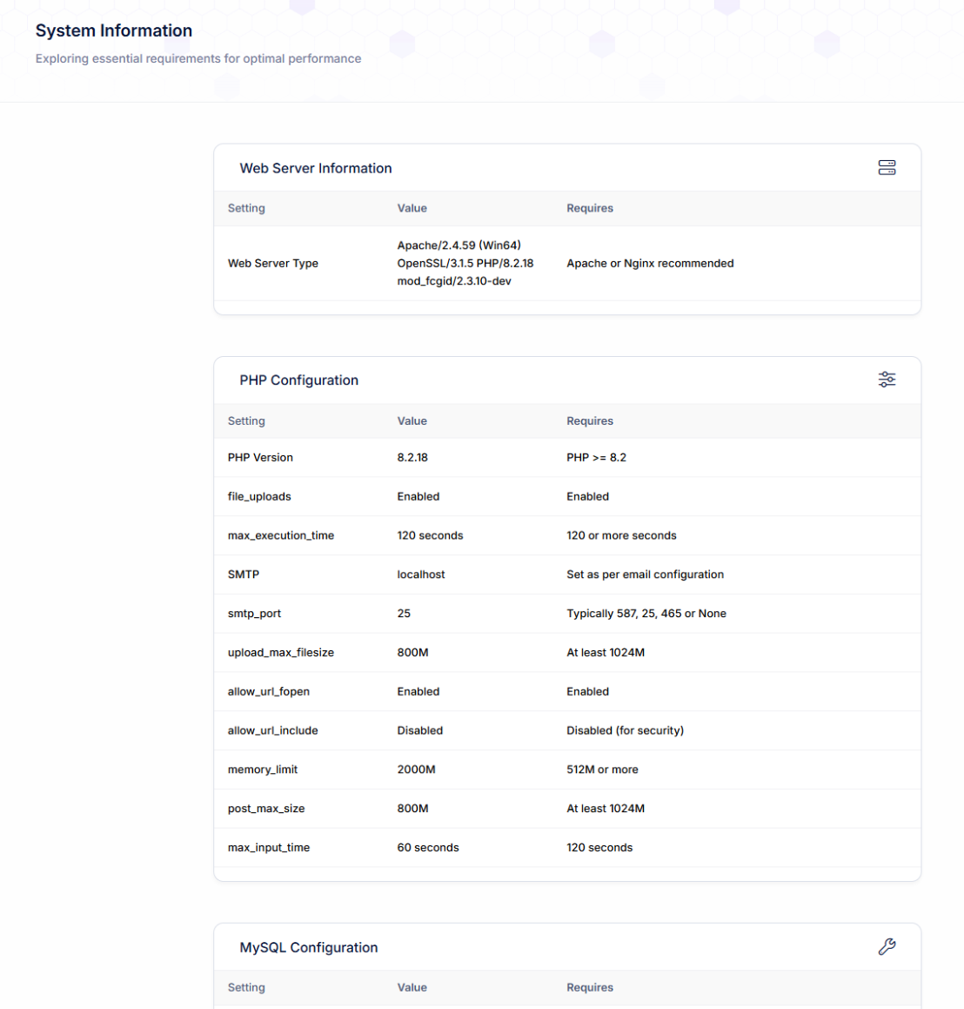Viewport: 964px width, 1009px height.
Task: Click the wrench icon in MySQL Configuration
Action: (x=887, y=946)
